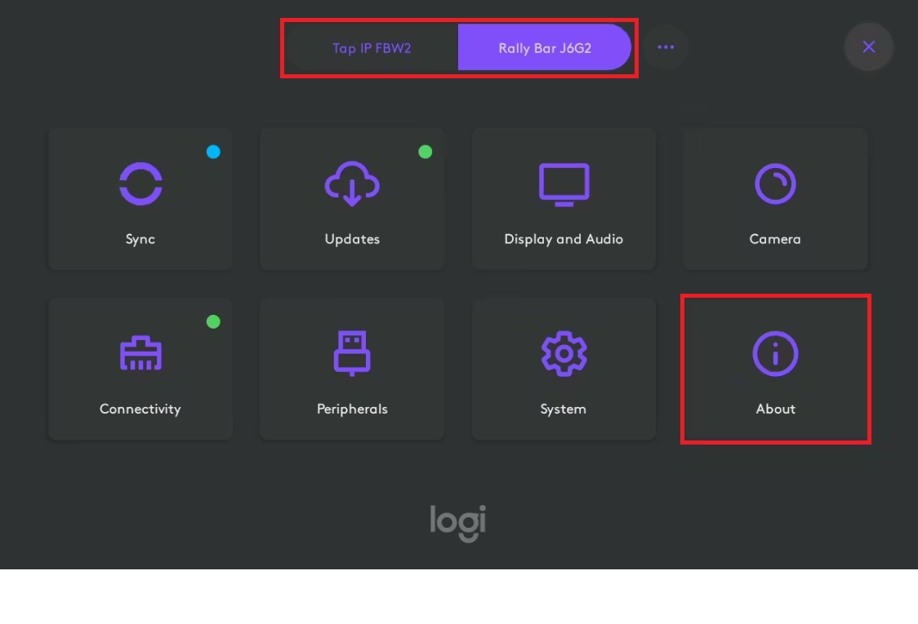
Task: Open the About info icon
Action: click(775, 354)
